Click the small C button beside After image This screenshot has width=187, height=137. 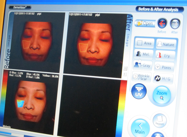(x=125, y=74)
